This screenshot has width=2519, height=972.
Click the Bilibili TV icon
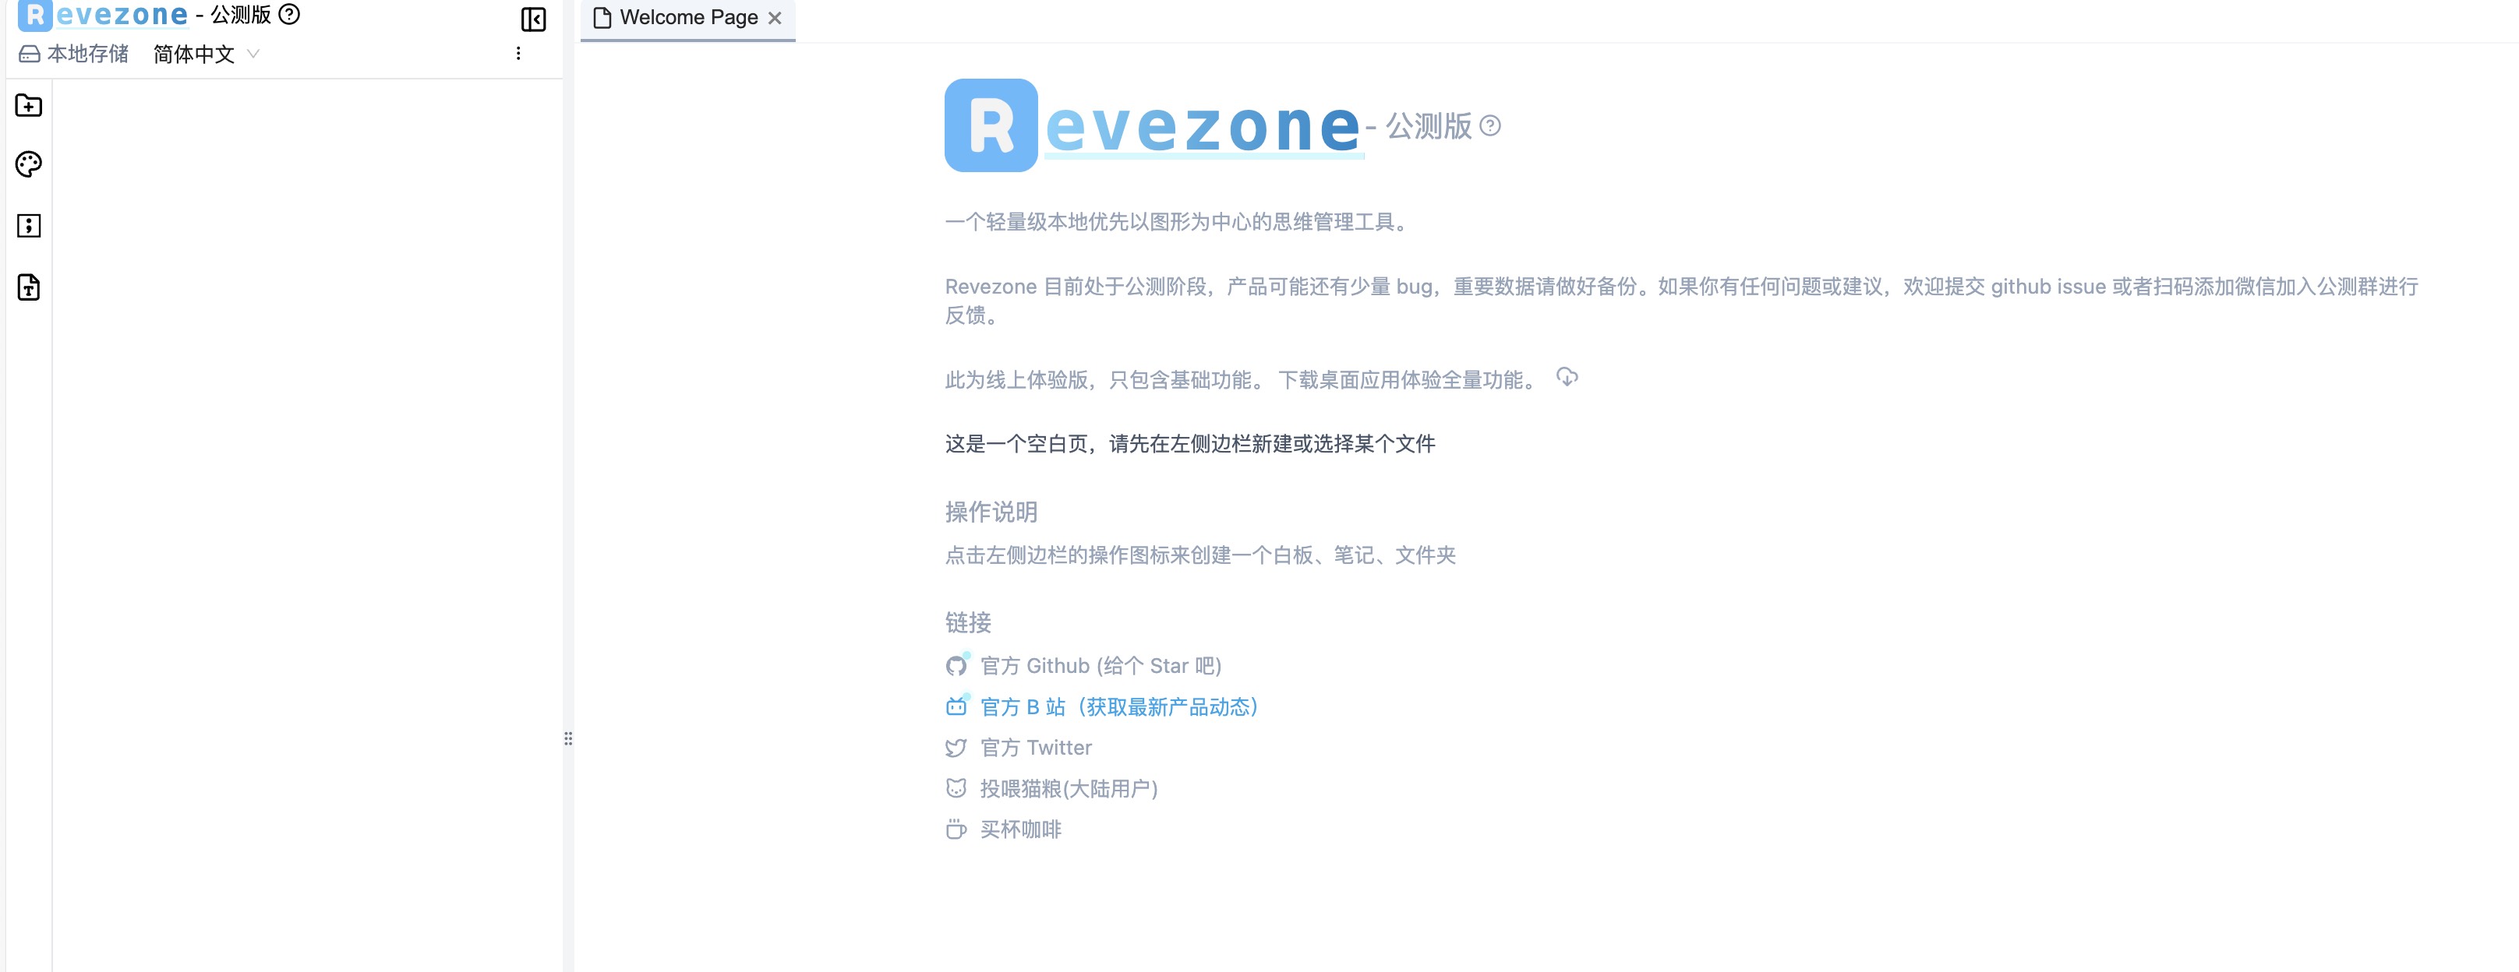click(x=956, y=707)
